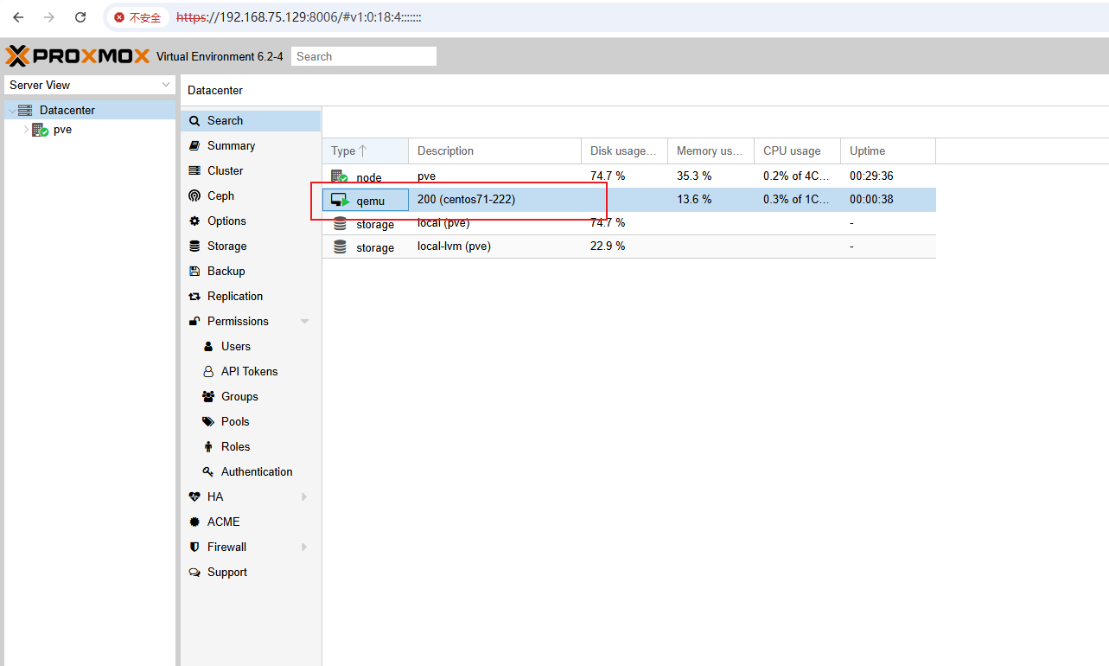Open the Server View dropdown
This screenshot has height=666, width=1109.
[x=166, y=85]
